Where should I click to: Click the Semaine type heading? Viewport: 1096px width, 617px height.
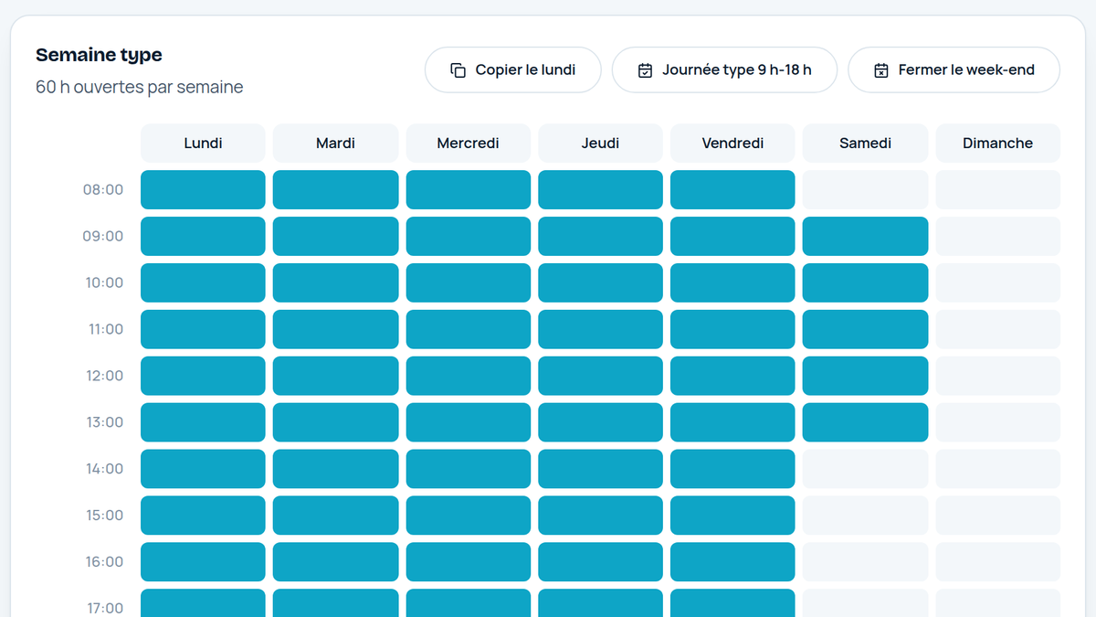99,55
